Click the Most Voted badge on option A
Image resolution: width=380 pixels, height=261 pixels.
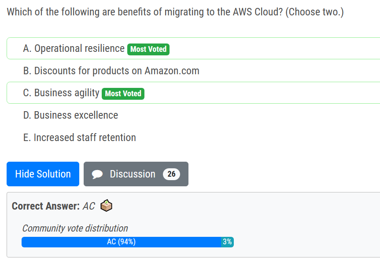tap(148, 49)
